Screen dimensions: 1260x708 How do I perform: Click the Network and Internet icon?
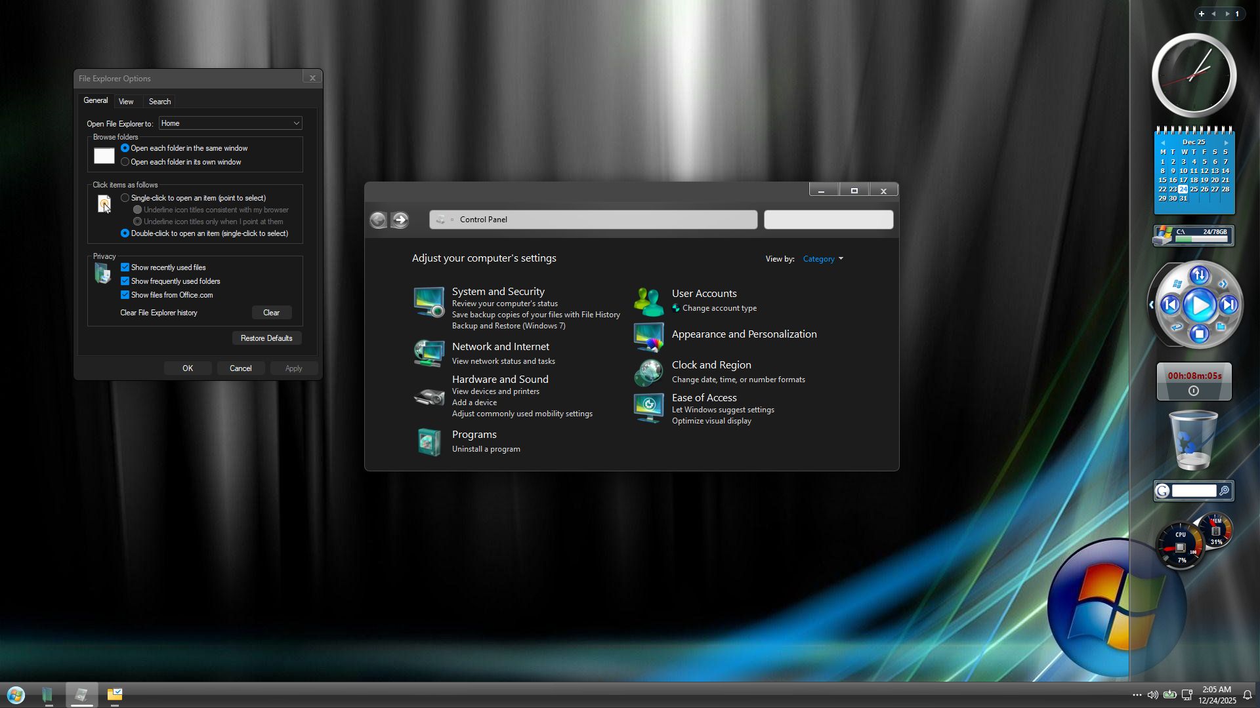429,353
